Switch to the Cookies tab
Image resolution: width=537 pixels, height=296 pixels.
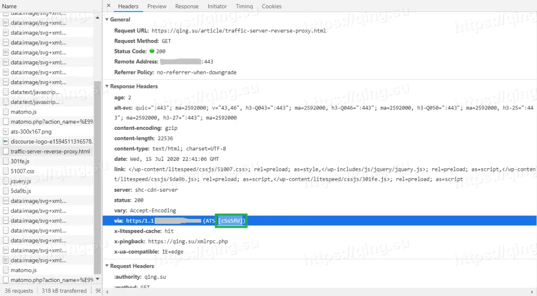[x=272, y=6]
